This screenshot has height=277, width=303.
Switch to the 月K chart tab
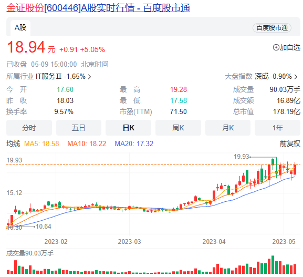228,128
